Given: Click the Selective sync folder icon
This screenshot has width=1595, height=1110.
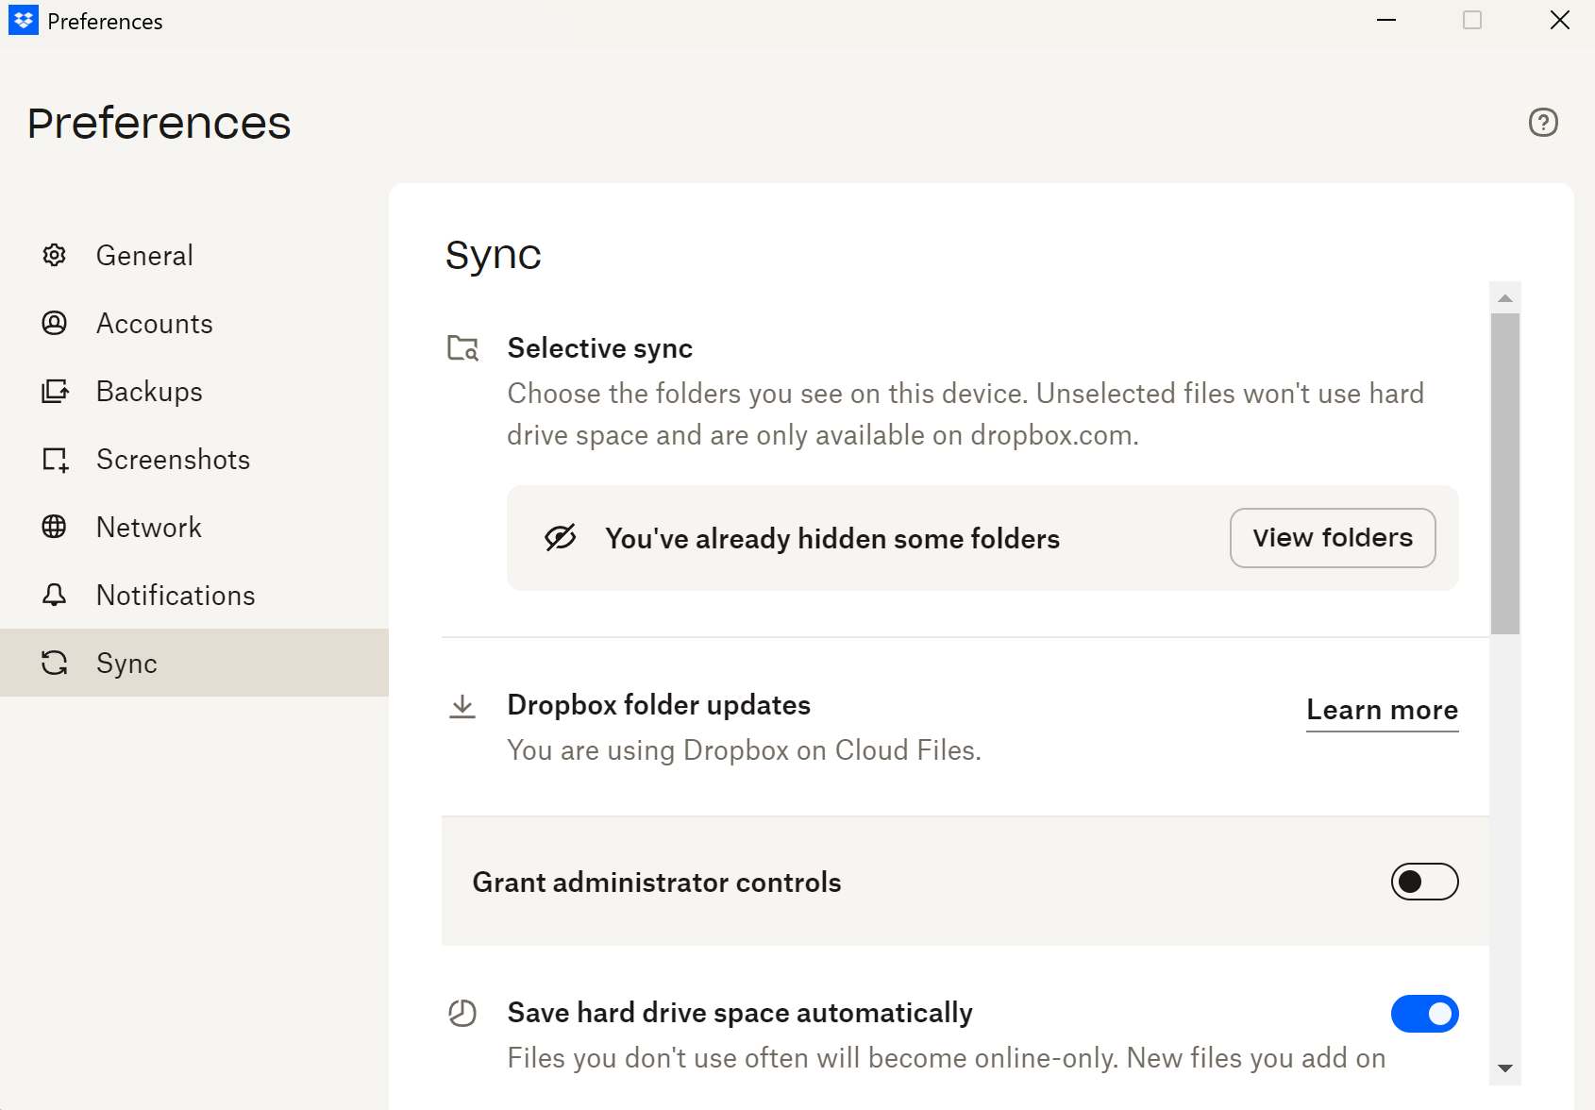Looking at the screenshot, I should 462,348.
